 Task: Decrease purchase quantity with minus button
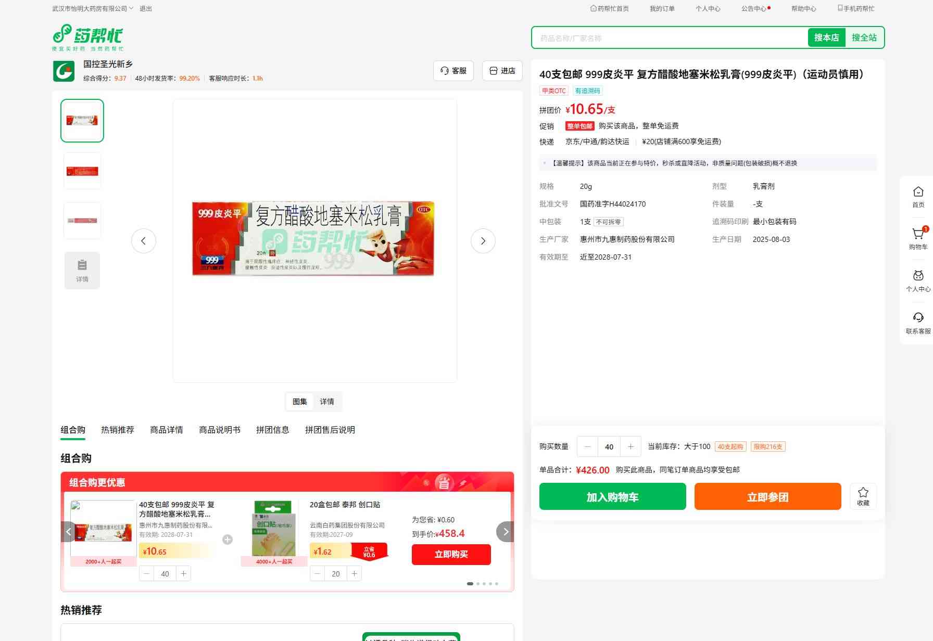(x=588, y=446)
